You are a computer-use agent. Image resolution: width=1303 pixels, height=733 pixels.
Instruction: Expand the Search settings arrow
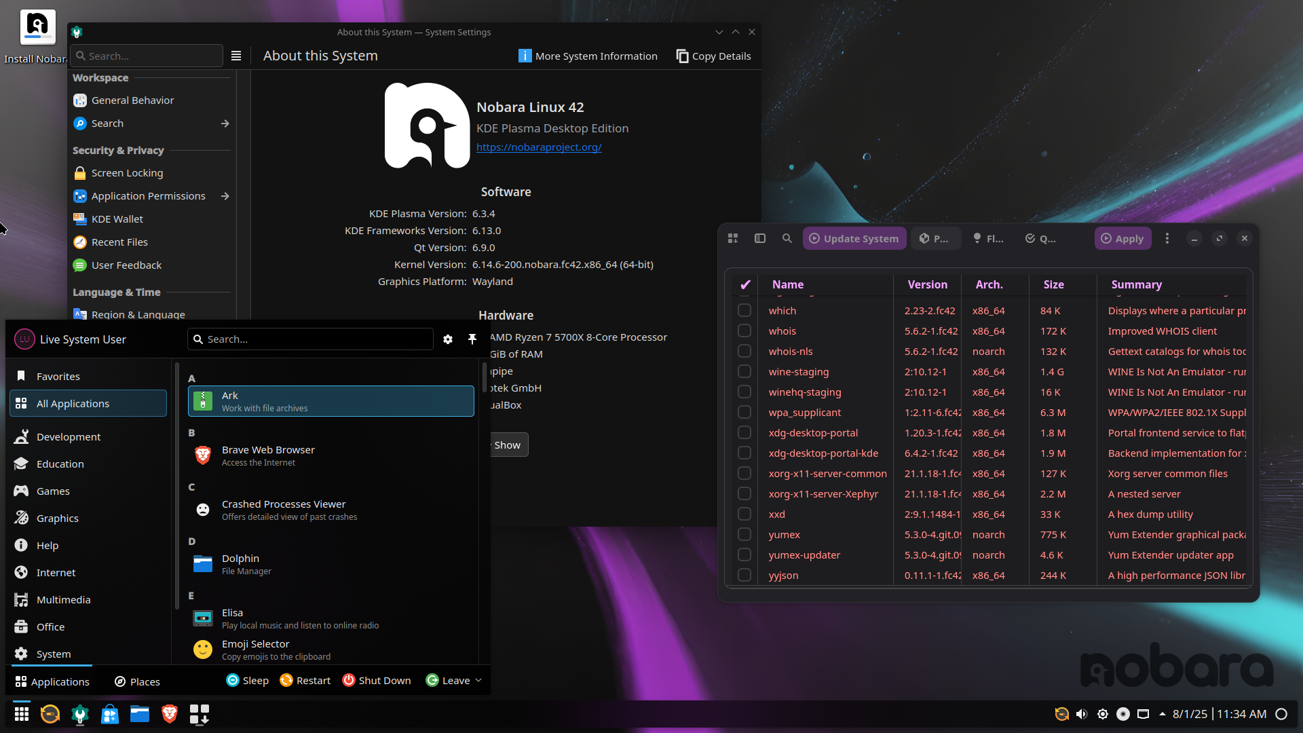tap(225, 124)
